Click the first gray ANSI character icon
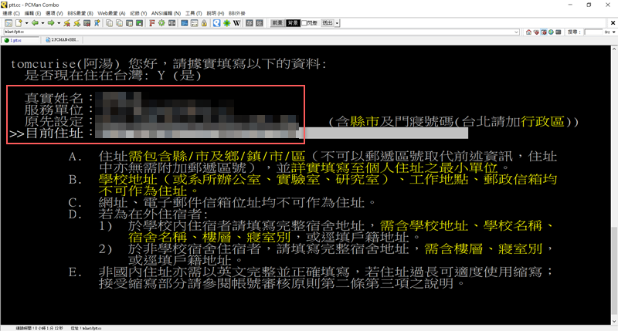 [x=249, y=23]
